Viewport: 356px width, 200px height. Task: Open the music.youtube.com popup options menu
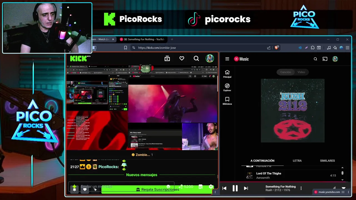pos(348,192)
